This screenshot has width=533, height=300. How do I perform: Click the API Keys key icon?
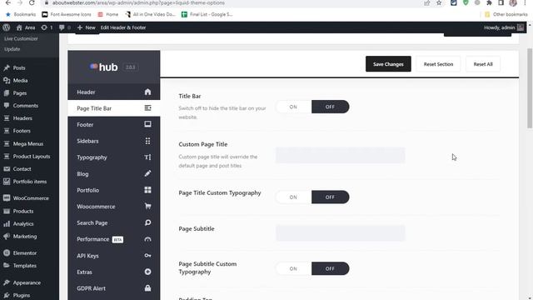click(x=147, y=256)
